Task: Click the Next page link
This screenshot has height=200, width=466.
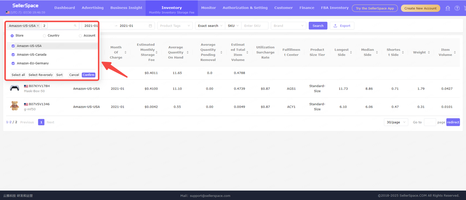Action: coord(51,122)
